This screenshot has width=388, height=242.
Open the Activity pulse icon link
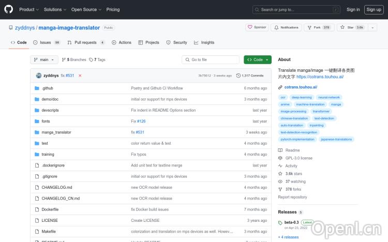tap(280, 166)
